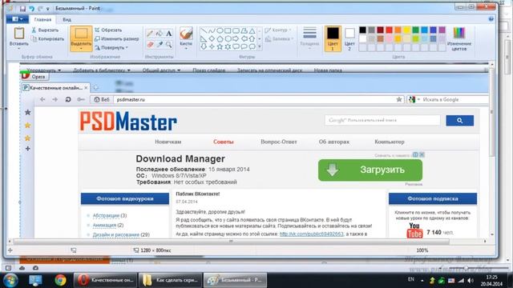Click Обрезать (crop) in the ribbon
The width and height of the screenshot is (513, 288).
point(108,30)
